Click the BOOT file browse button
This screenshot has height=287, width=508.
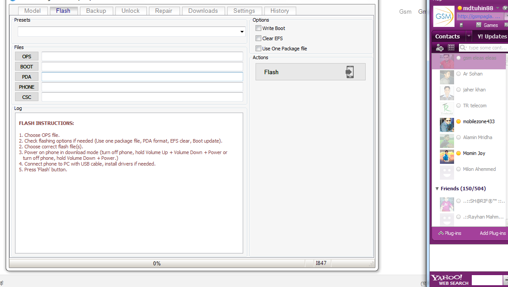(27, 66)
